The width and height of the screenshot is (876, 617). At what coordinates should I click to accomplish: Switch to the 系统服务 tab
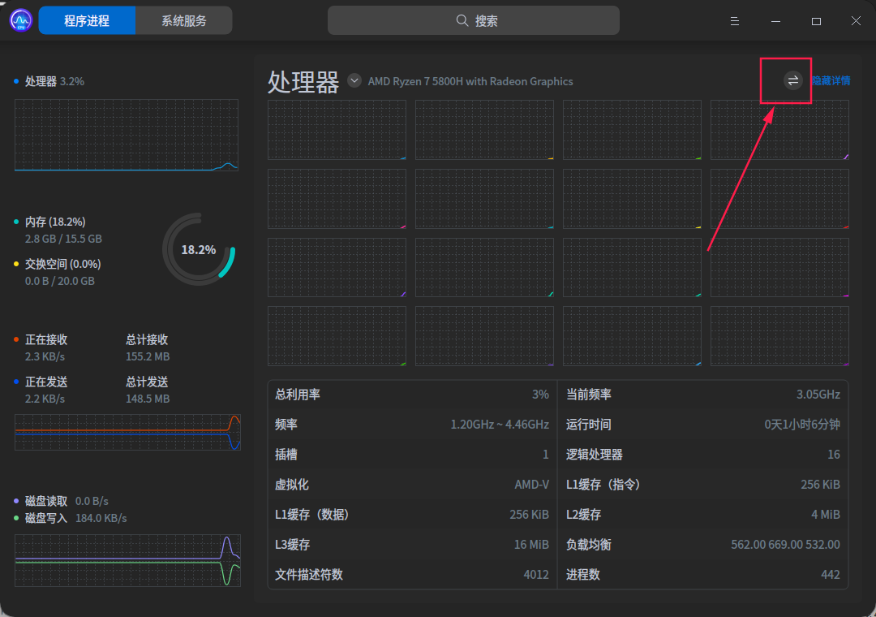pos(184,20)
